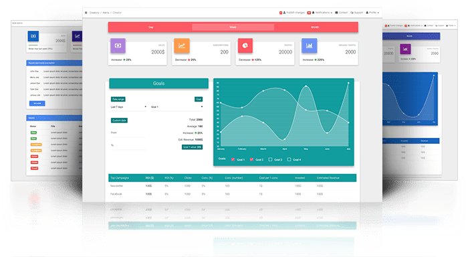The image size is (468, 257).
Task: Switch to the Month tab
Action: [315, 27]
